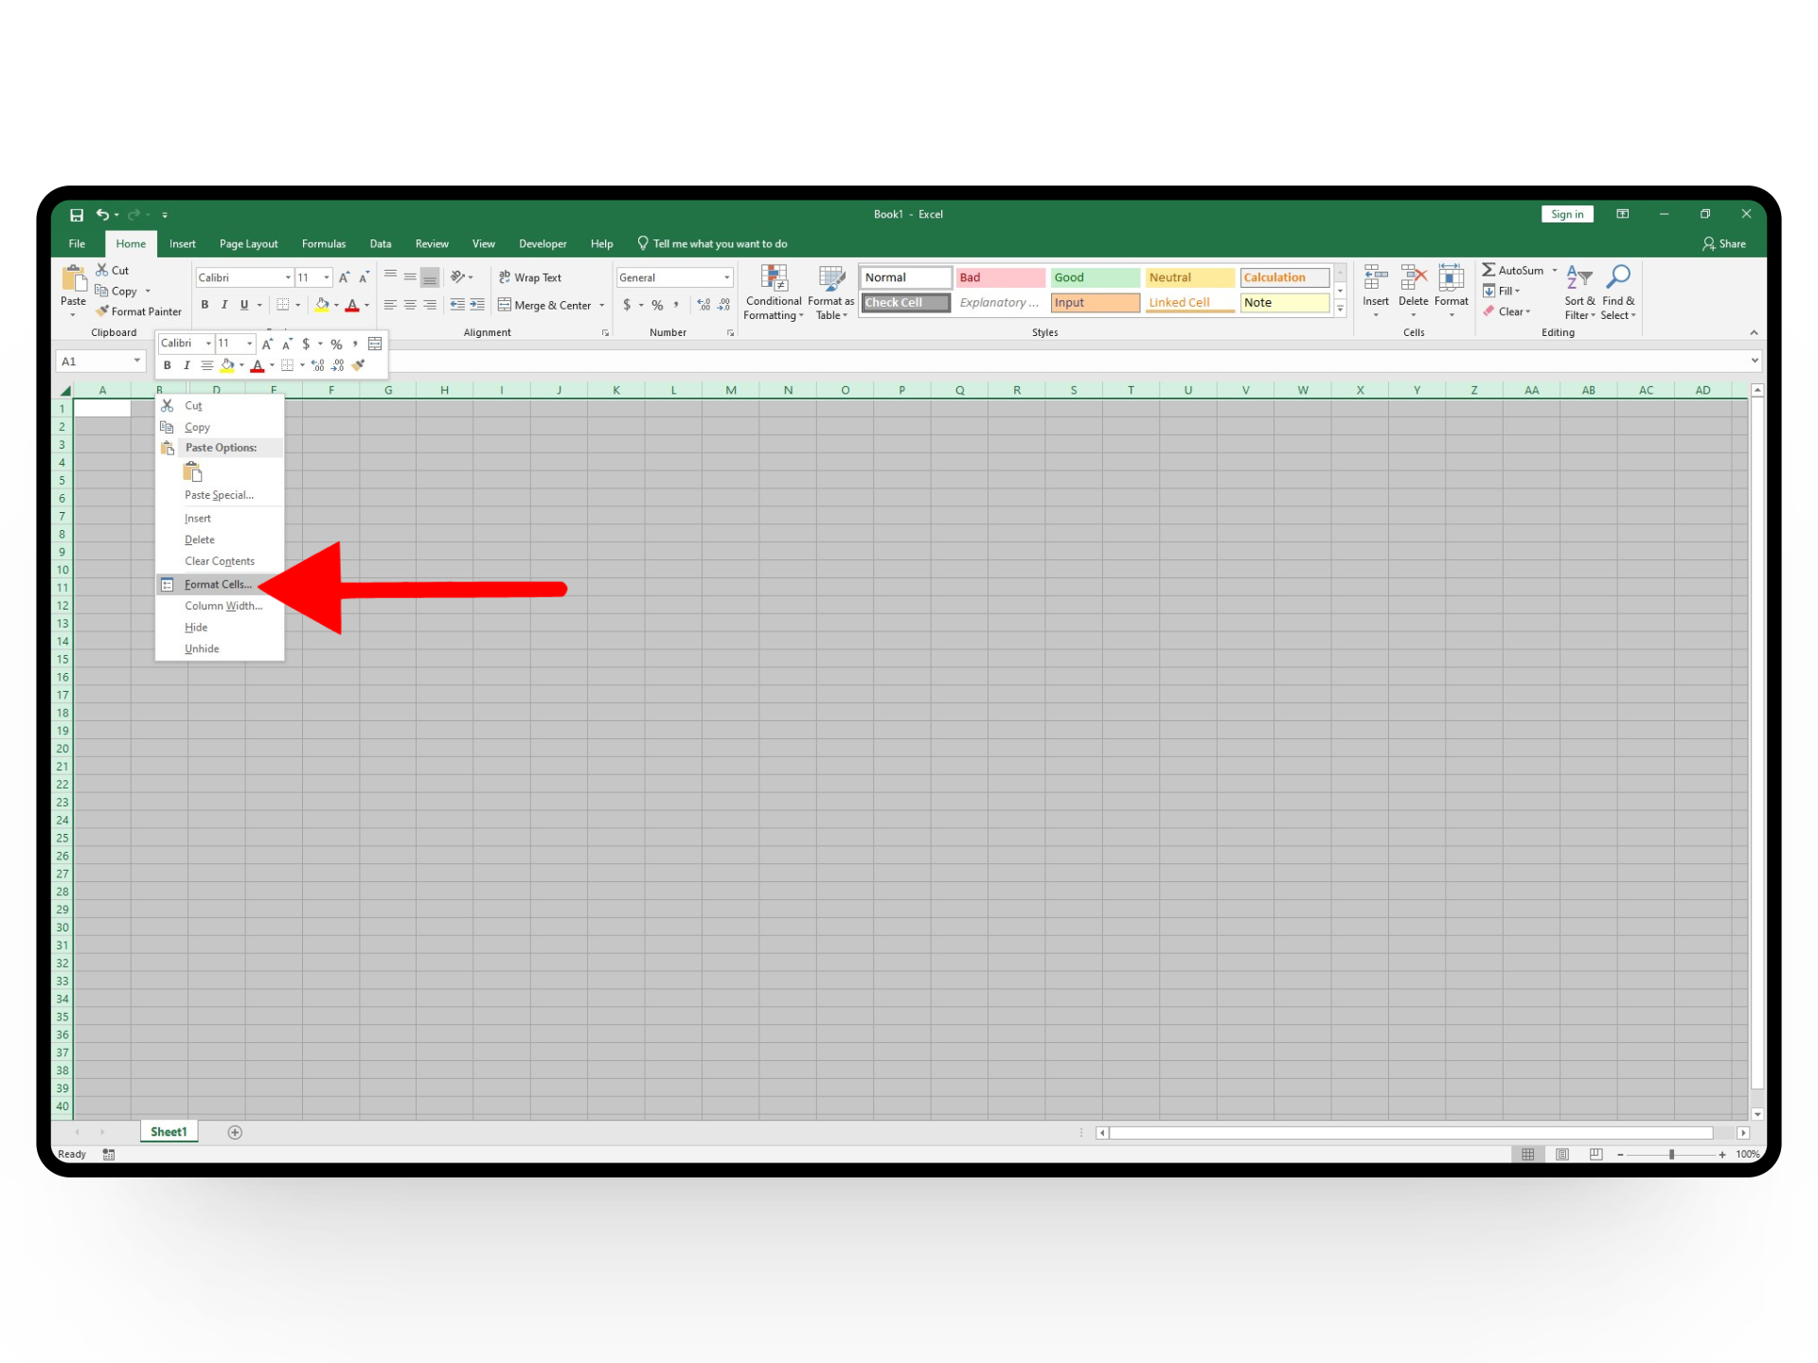Choose Format Cells... in context menu

(x=218, y=584)
